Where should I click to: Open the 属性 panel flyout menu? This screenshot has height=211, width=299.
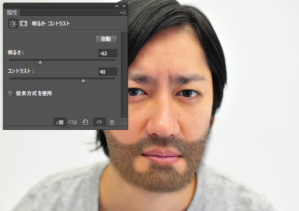coord(123,13)
